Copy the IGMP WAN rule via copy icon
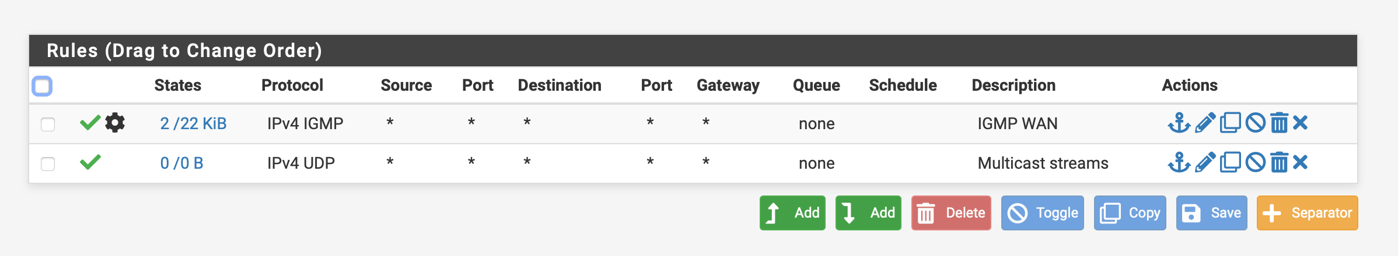1398x256 pixels. [1230, 123]
